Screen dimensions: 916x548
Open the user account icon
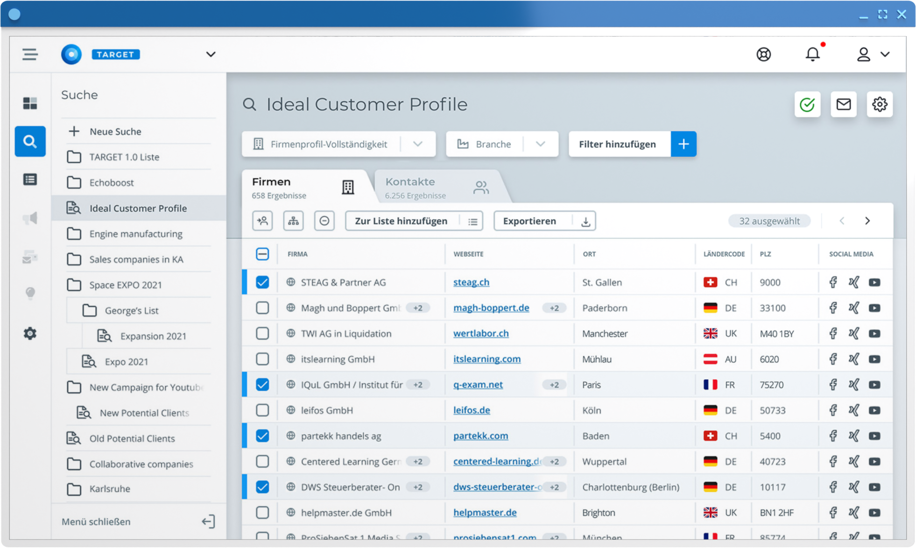[863, 54]
